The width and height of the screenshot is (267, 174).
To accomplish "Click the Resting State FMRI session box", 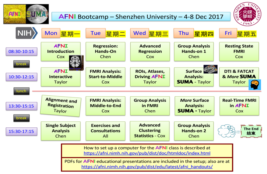I will click(x=239, y=51).
